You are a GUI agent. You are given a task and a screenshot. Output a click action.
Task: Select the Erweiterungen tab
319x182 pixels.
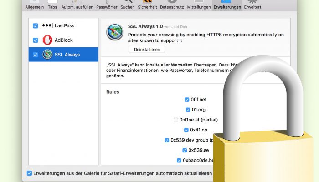(x=227, y=5)
